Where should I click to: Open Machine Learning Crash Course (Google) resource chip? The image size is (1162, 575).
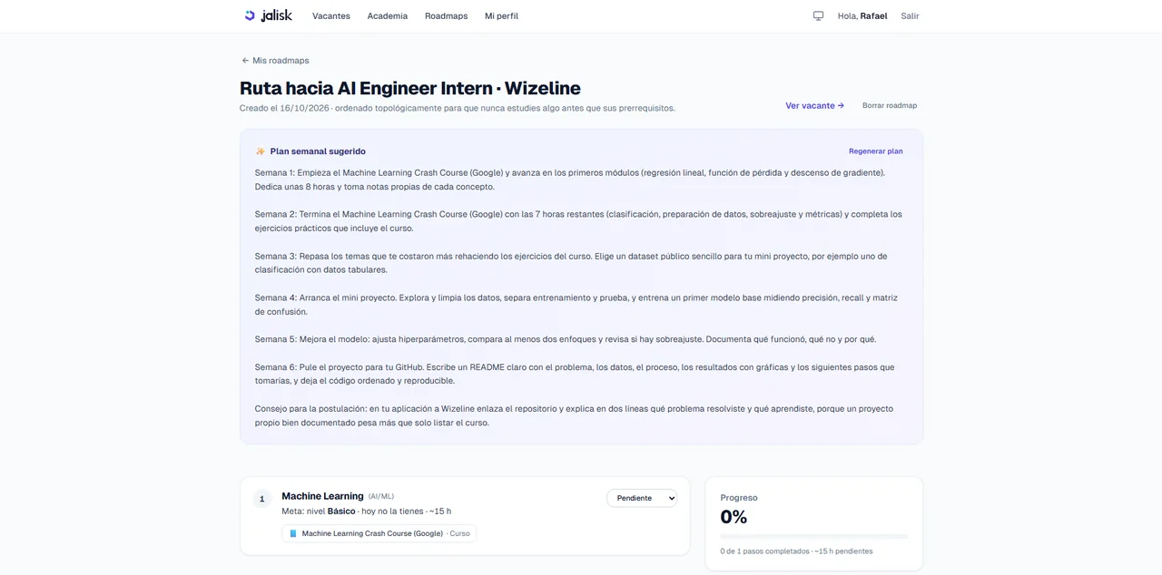click(379, 533)
